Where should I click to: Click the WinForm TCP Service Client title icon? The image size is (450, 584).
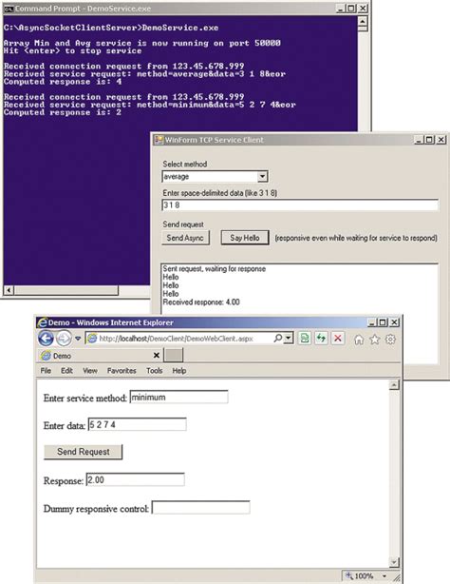pos(159,140)
